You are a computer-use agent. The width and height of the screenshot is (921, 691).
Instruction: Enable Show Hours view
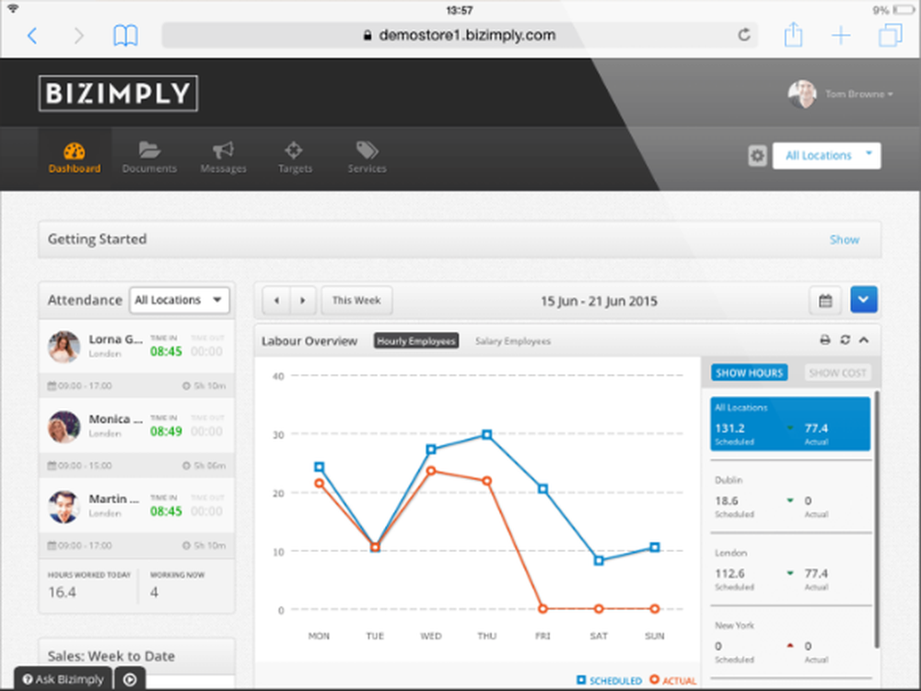coord(749,372)
